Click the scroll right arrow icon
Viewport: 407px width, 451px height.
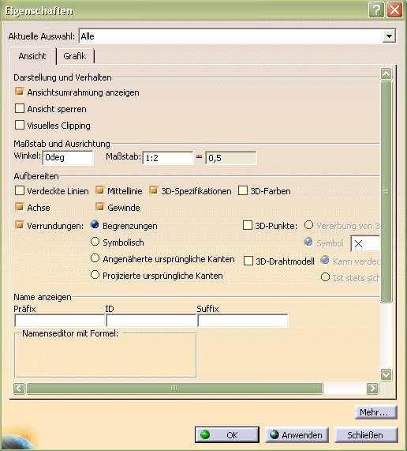coord(372,389)
